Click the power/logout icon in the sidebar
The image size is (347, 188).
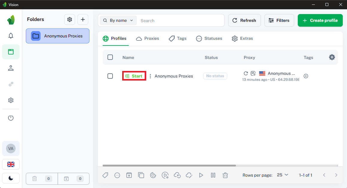(11, 118)
